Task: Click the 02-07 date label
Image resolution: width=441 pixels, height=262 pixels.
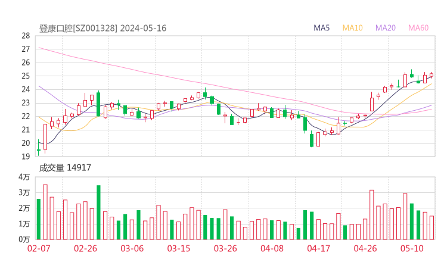Action: coord(39,248)
